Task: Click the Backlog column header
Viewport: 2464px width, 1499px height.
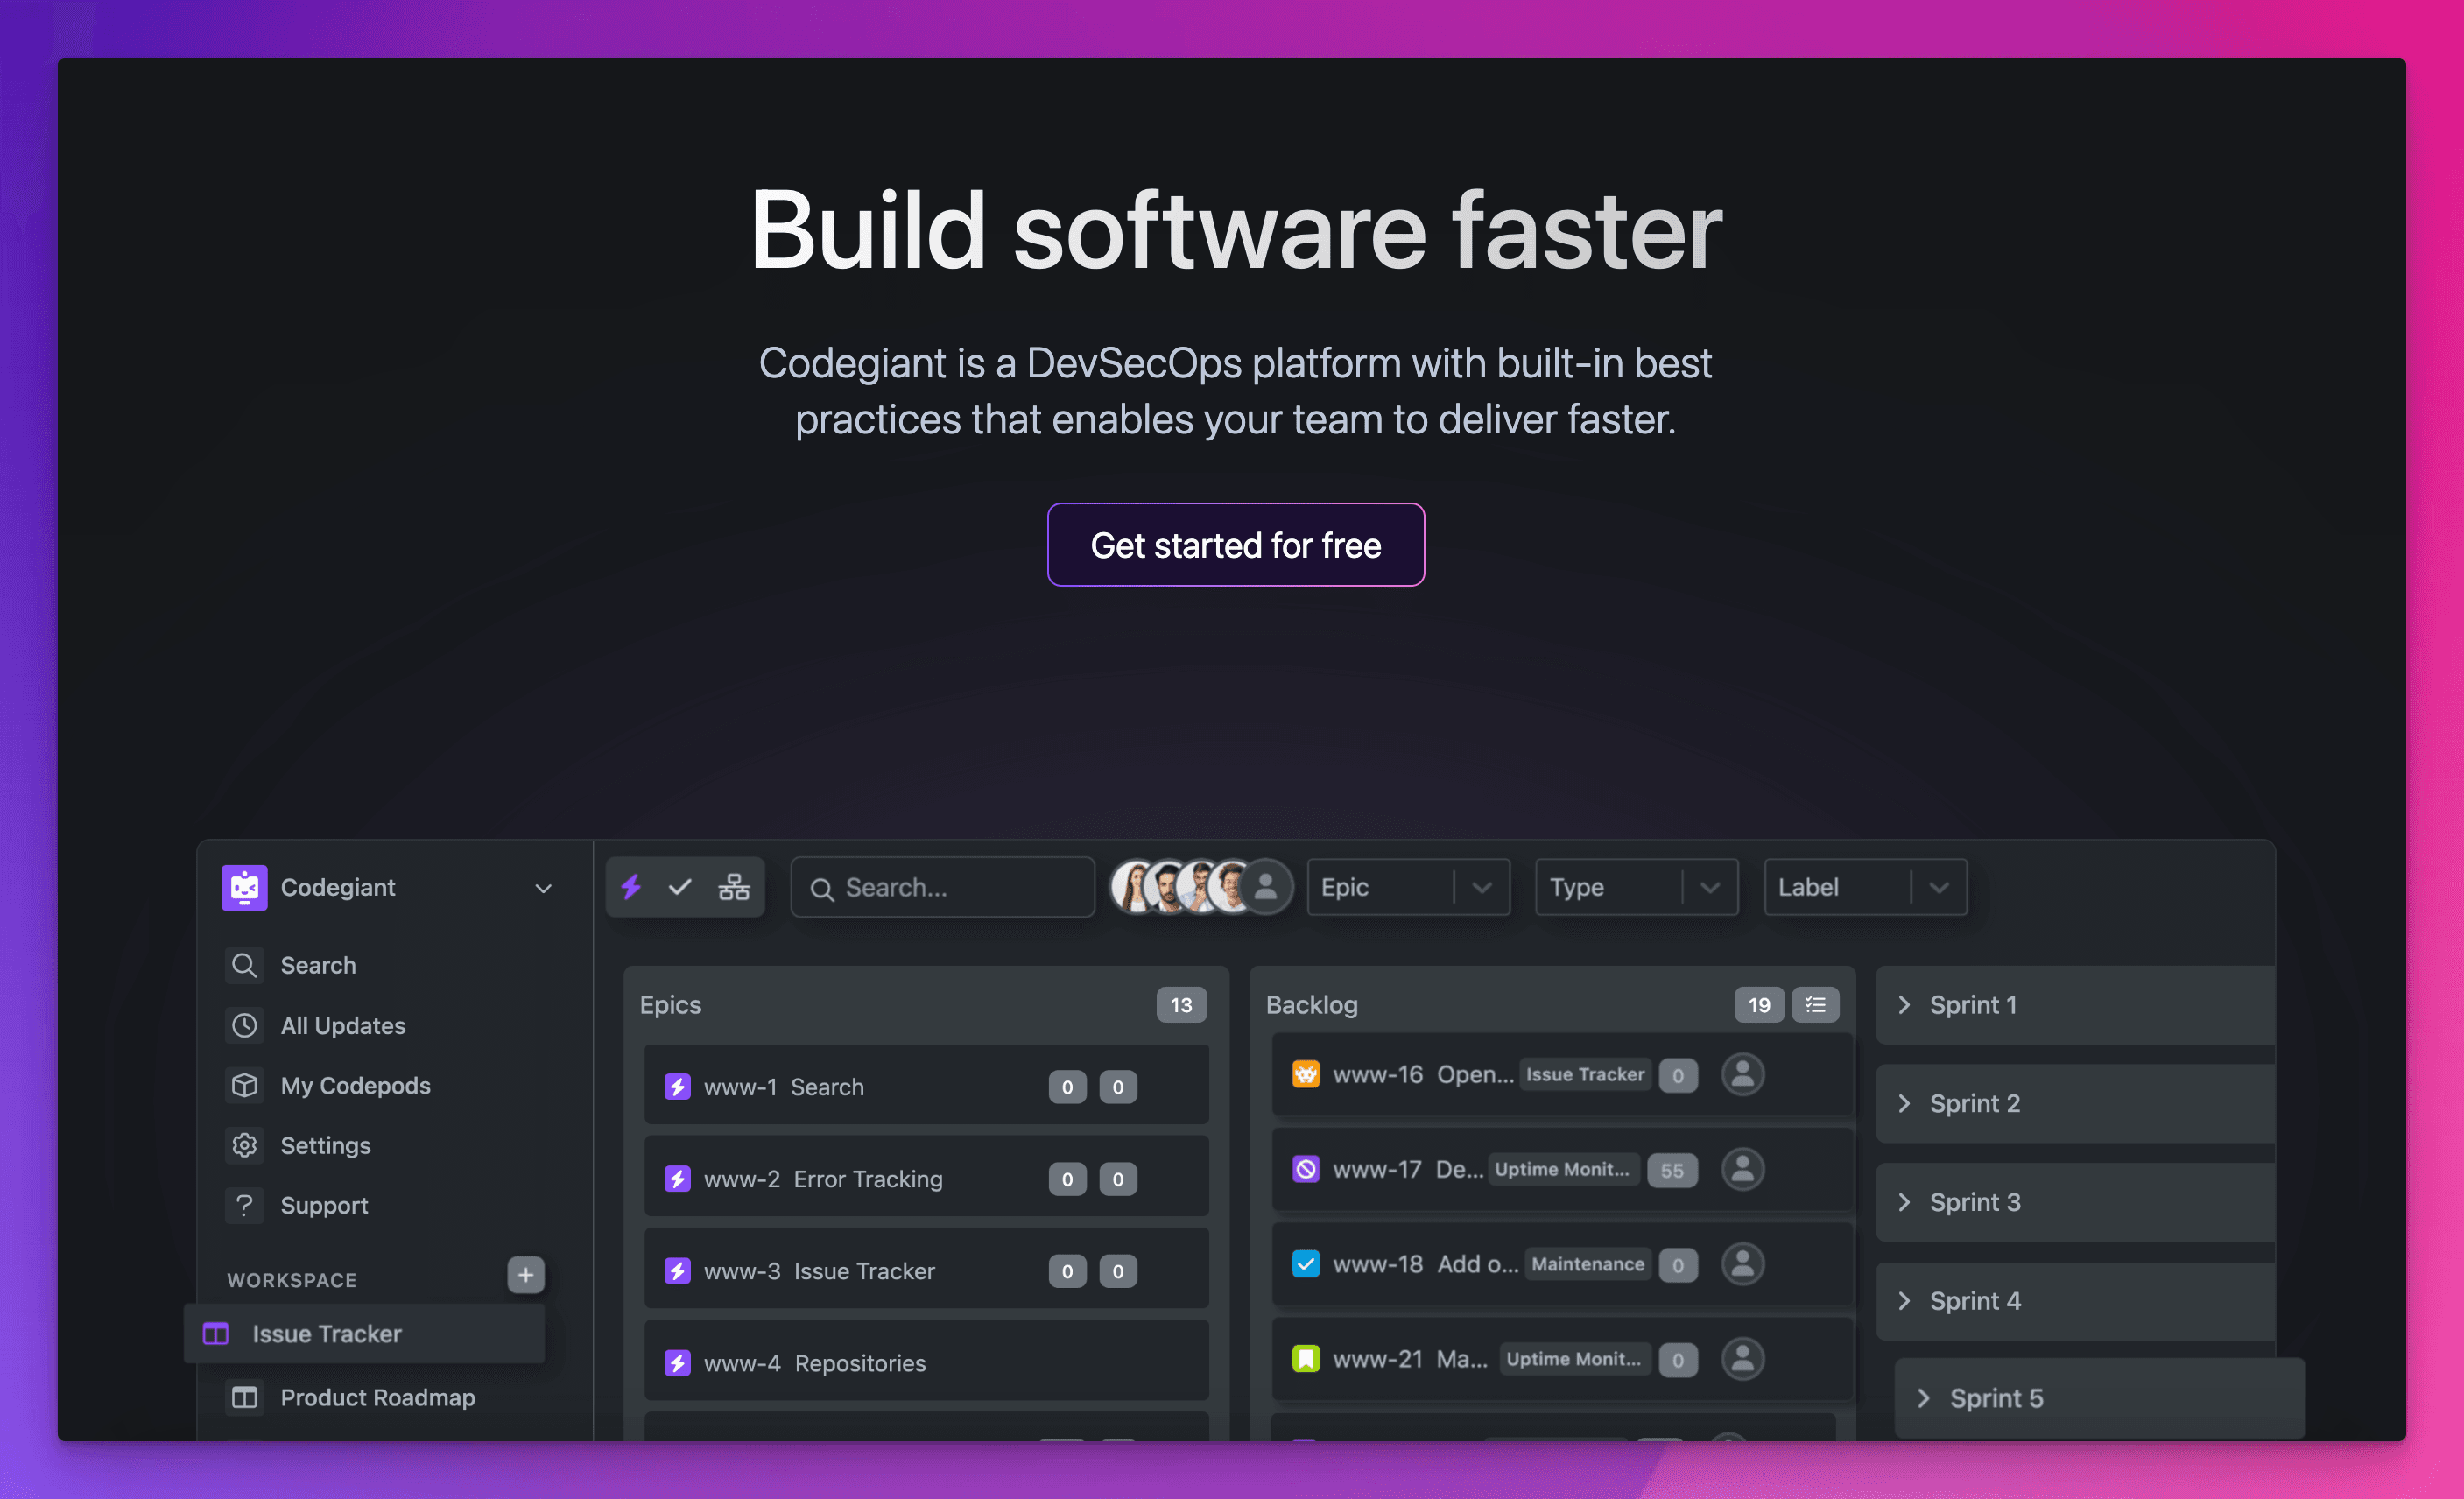Action: click(1311, 1005)
